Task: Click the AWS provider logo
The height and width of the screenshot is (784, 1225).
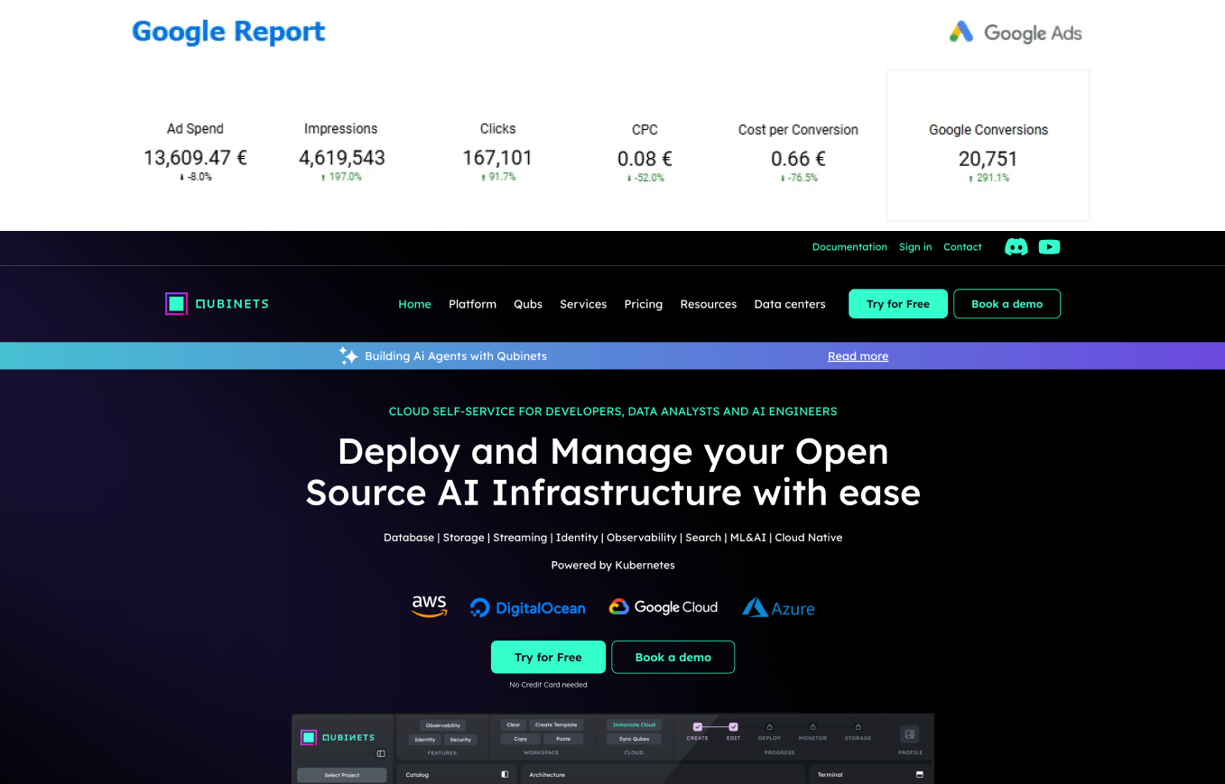Action: 430,606
